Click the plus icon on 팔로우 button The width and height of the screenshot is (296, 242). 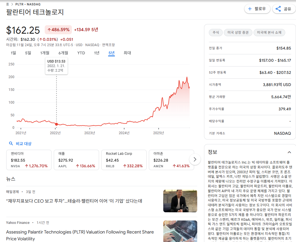click(x=250, y=9)
